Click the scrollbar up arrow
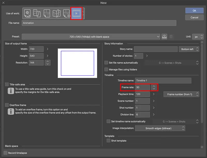 [202, 42]
